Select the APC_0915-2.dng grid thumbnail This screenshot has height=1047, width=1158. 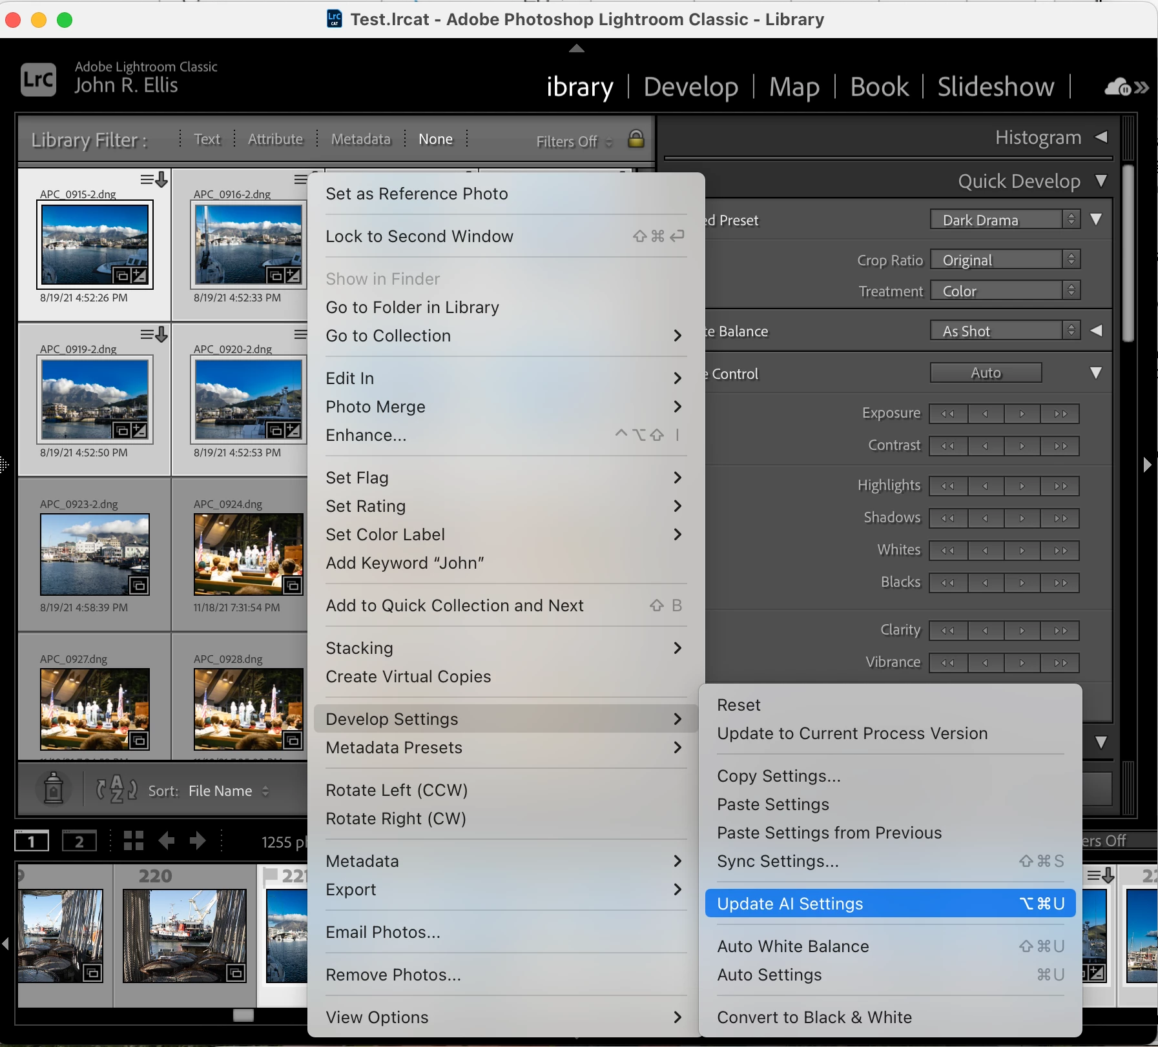95,245
